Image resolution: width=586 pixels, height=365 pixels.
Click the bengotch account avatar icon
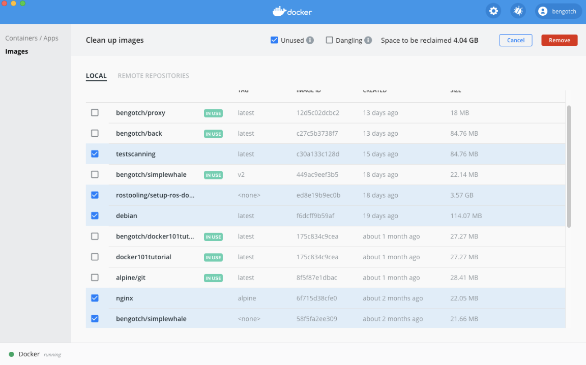541,11
